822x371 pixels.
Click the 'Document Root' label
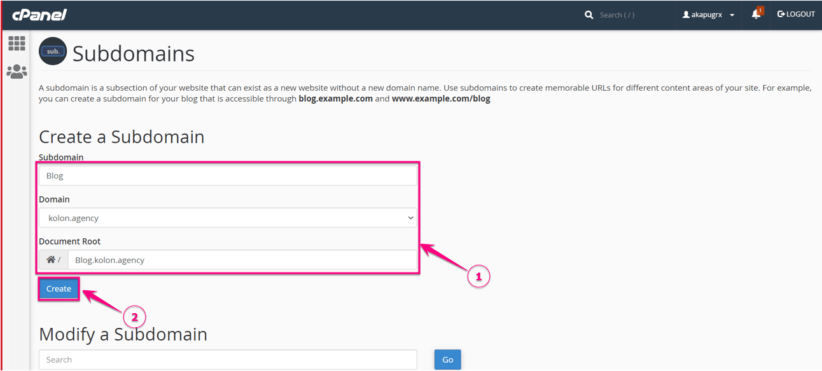pyautogui.click(x=70, y=241)
